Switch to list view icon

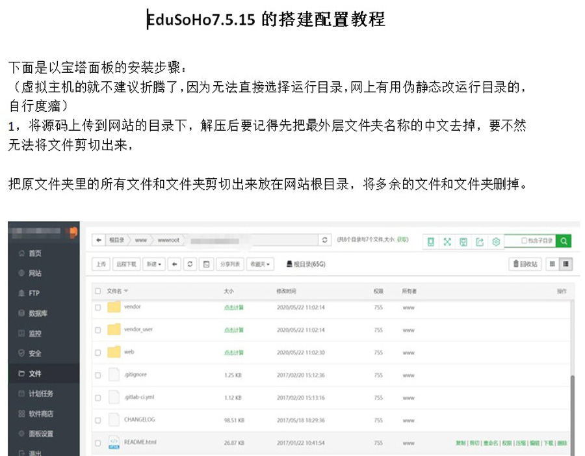point(566,264)
